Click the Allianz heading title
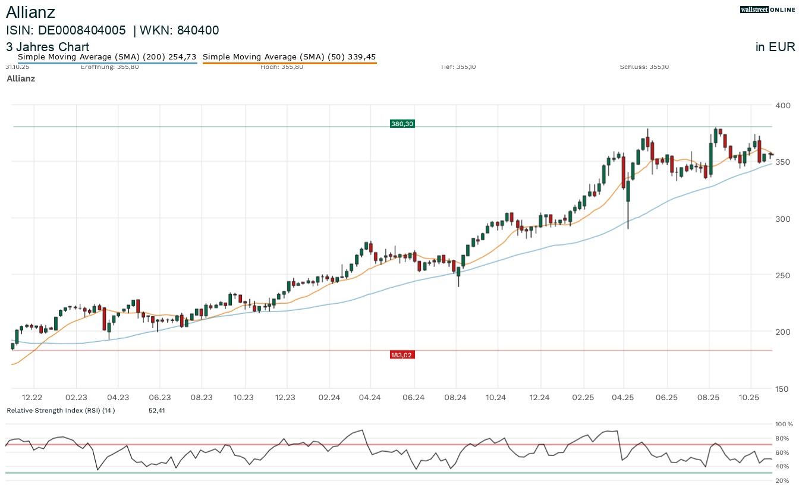Screen dimensions: 802x497 (x=31, y=12)
